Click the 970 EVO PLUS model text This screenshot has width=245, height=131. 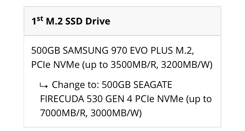[142, 50]
